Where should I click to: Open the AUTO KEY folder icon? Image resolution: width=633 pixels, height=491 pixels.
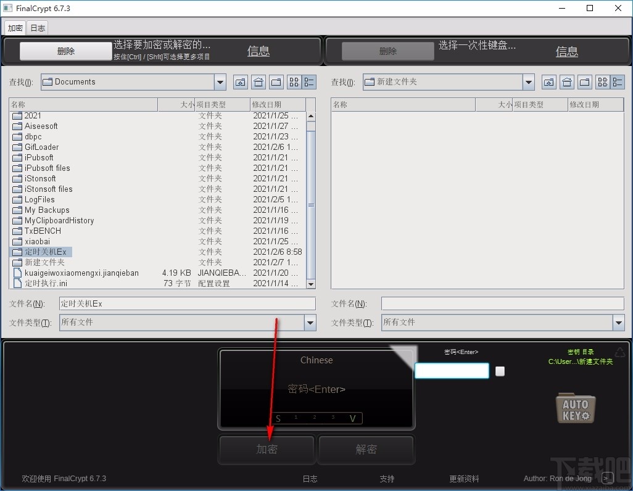(x=575, y=408)
